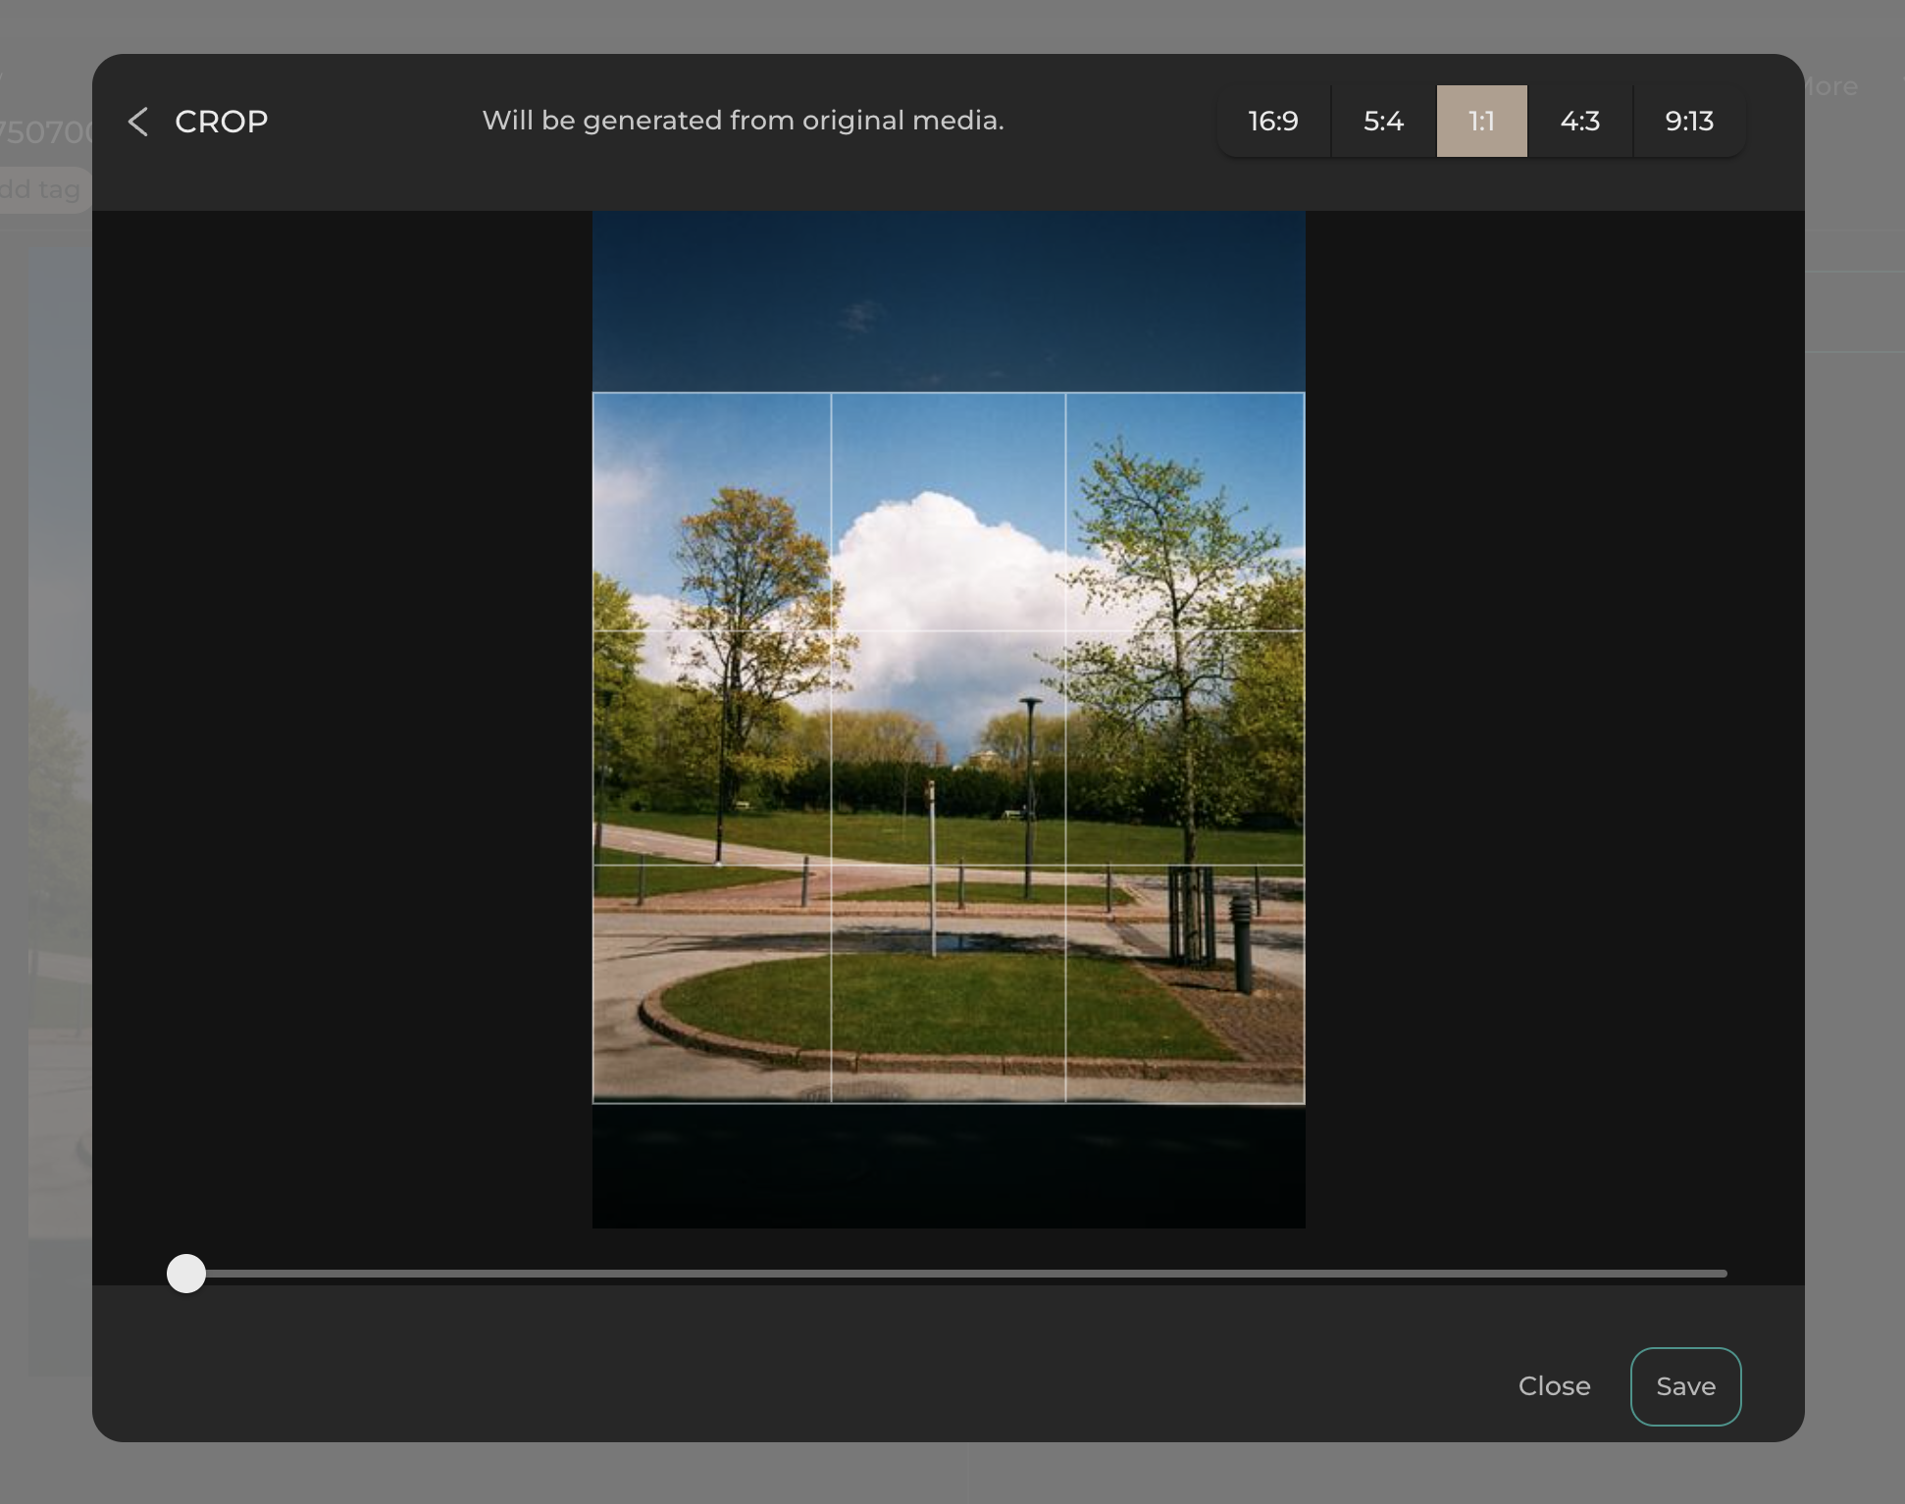Click the bottom-left corner of crop frame

pos(593,1103)
